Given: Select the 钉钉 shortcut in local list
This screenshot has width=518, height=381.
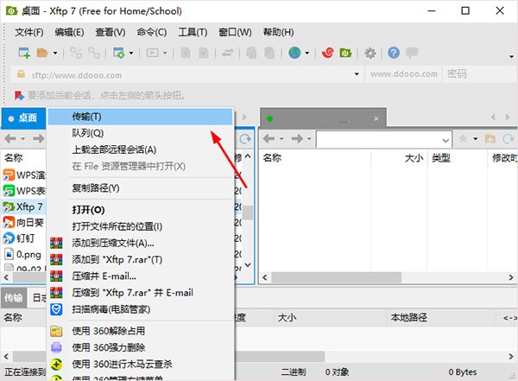Looking at the screenshot, I should [x=19, y=238].
